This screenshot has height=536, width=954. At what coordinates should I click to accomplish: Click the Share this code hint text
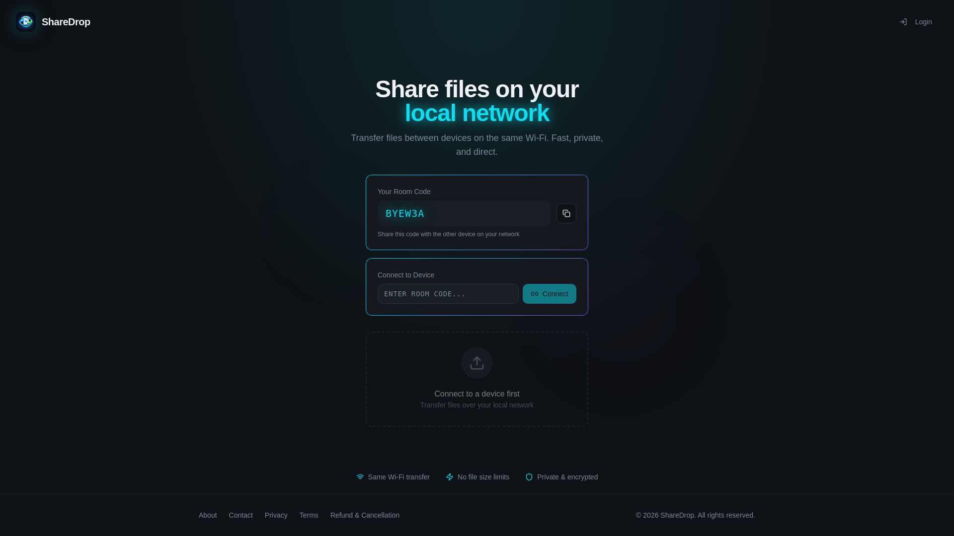tap(448, 234)
